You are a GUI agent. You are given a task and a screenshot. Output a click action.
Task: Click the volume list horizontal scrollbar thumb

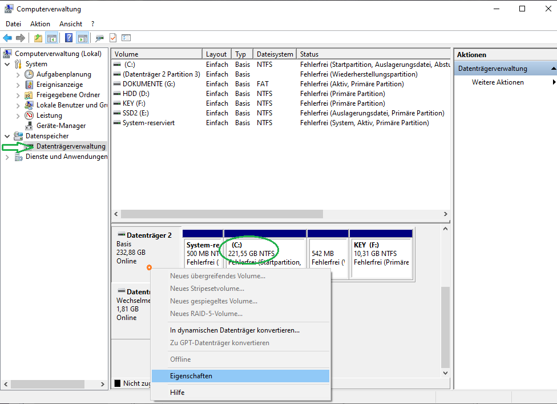[x=222, y=214]
